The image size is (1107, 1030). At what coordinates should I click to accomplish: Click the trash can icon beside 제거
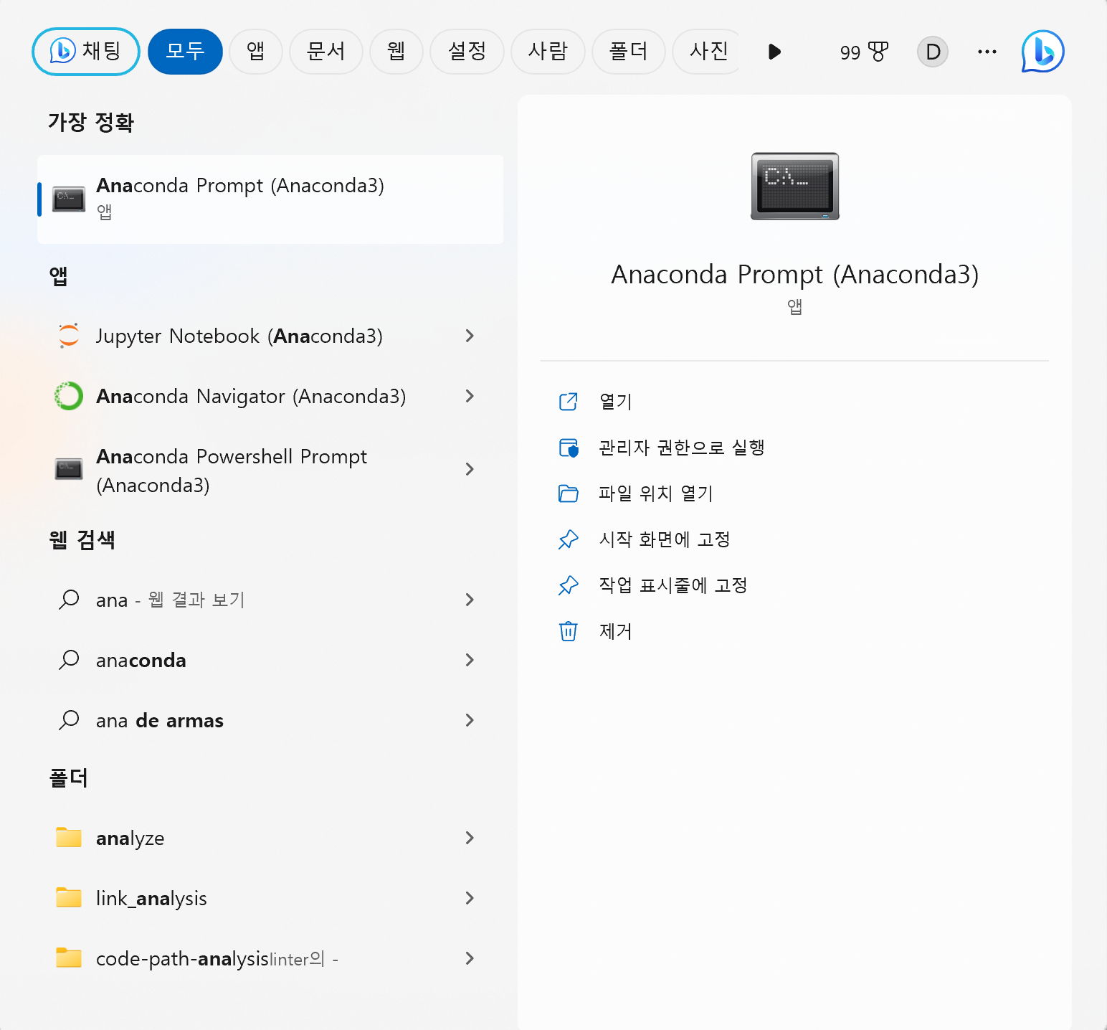pos(568,631)
